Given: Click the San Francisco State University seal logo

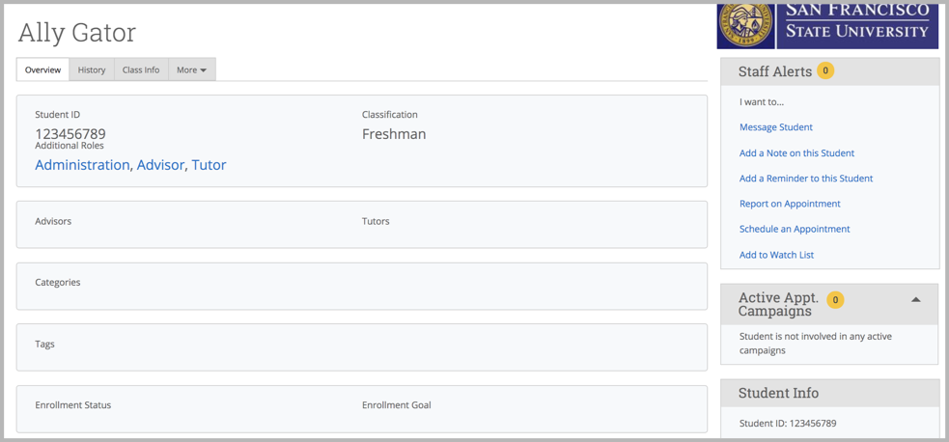Looking at the screenshot, I should pos(745,25).
